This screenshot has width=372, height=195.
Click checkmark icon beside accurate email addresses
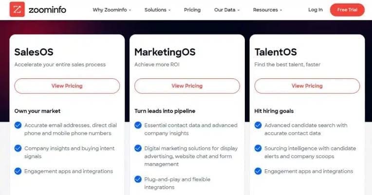point(18,125)
